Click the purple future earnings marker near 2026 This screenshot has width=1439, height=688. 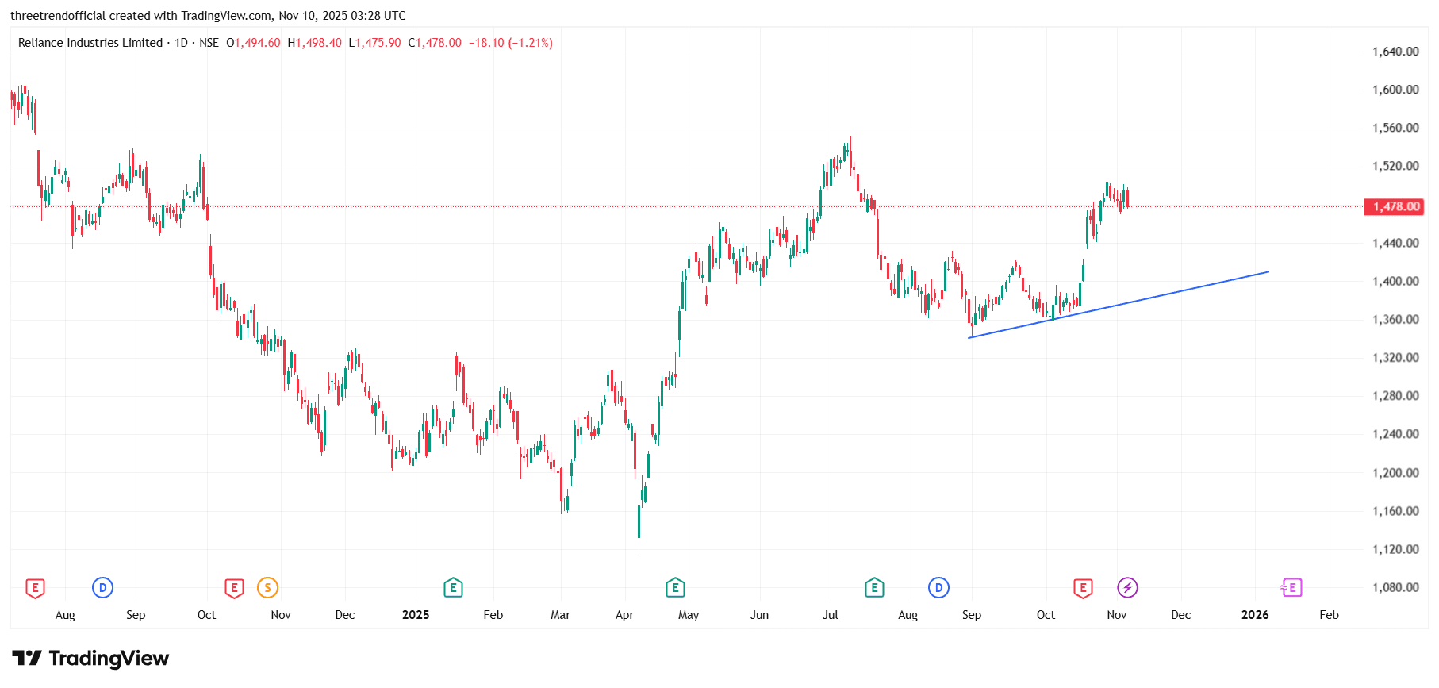pos(1291,588)
